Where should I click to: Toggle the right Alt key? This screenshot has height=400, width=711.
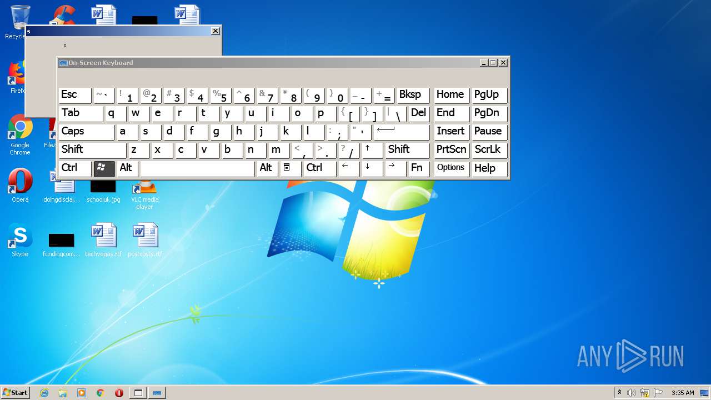click(x=267, y=168)
